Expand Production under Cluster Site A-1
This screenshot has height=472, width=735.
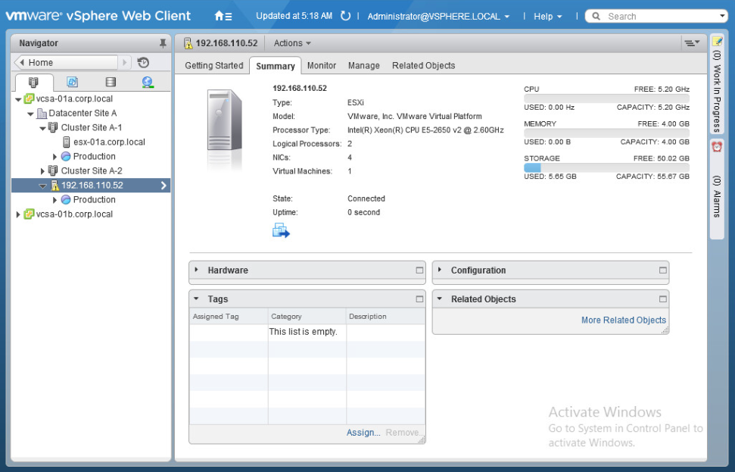pyautogui.click(x=55, y=157)
